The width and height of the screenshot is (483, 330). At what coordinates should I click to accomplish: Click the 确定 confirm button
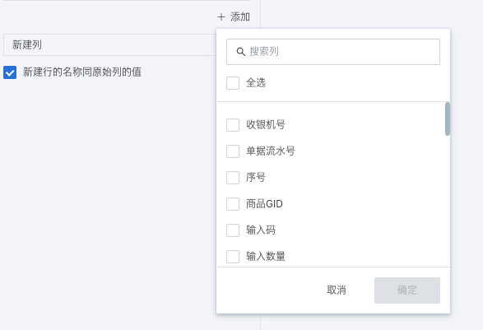407,290
